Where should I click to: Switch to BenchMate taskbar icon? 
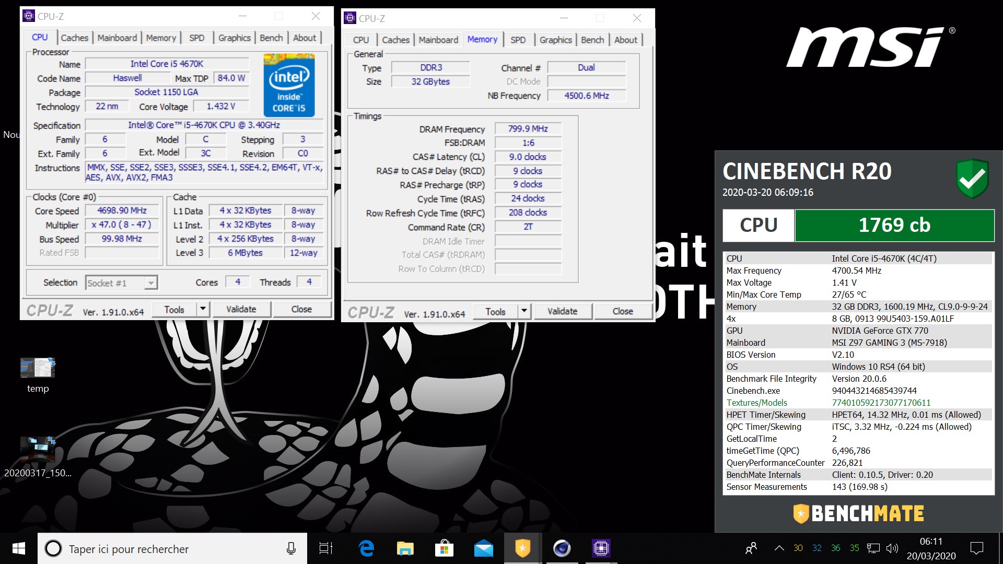[522, 548]
